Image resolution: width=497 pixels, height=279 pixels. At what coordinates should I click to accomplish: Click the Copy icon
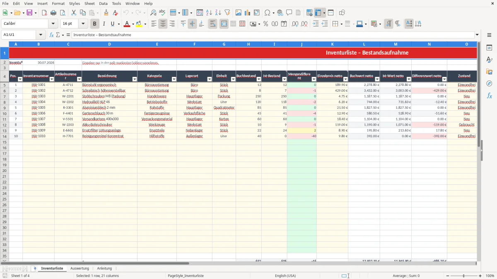(83, 13)
